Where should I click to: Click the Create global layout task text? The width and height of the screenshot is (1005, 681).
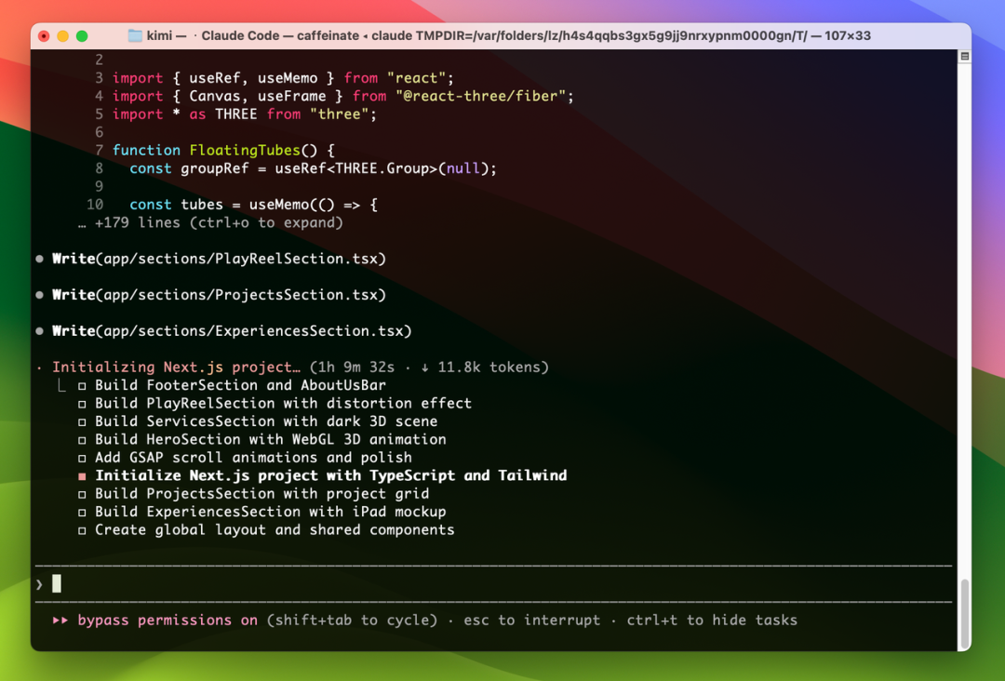(x=275, y=529)
